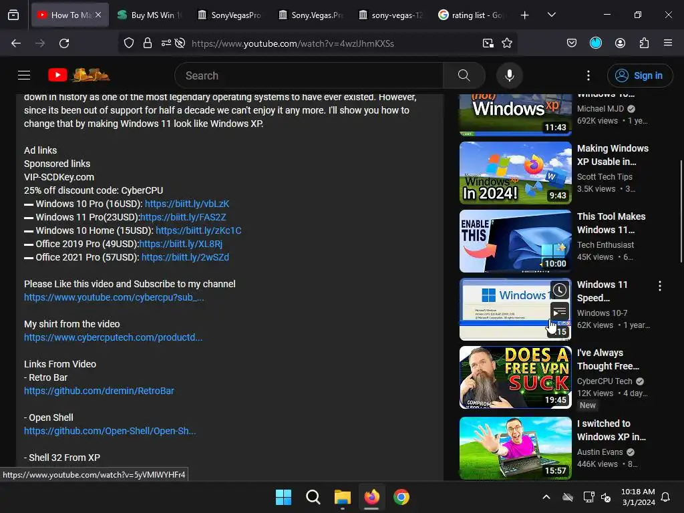
Task: Open the taskbar clock and date
Action: [638, 497]
